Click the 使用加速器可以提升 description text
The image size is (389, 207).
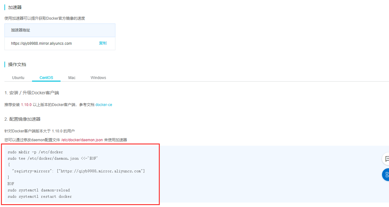(45, 18)
